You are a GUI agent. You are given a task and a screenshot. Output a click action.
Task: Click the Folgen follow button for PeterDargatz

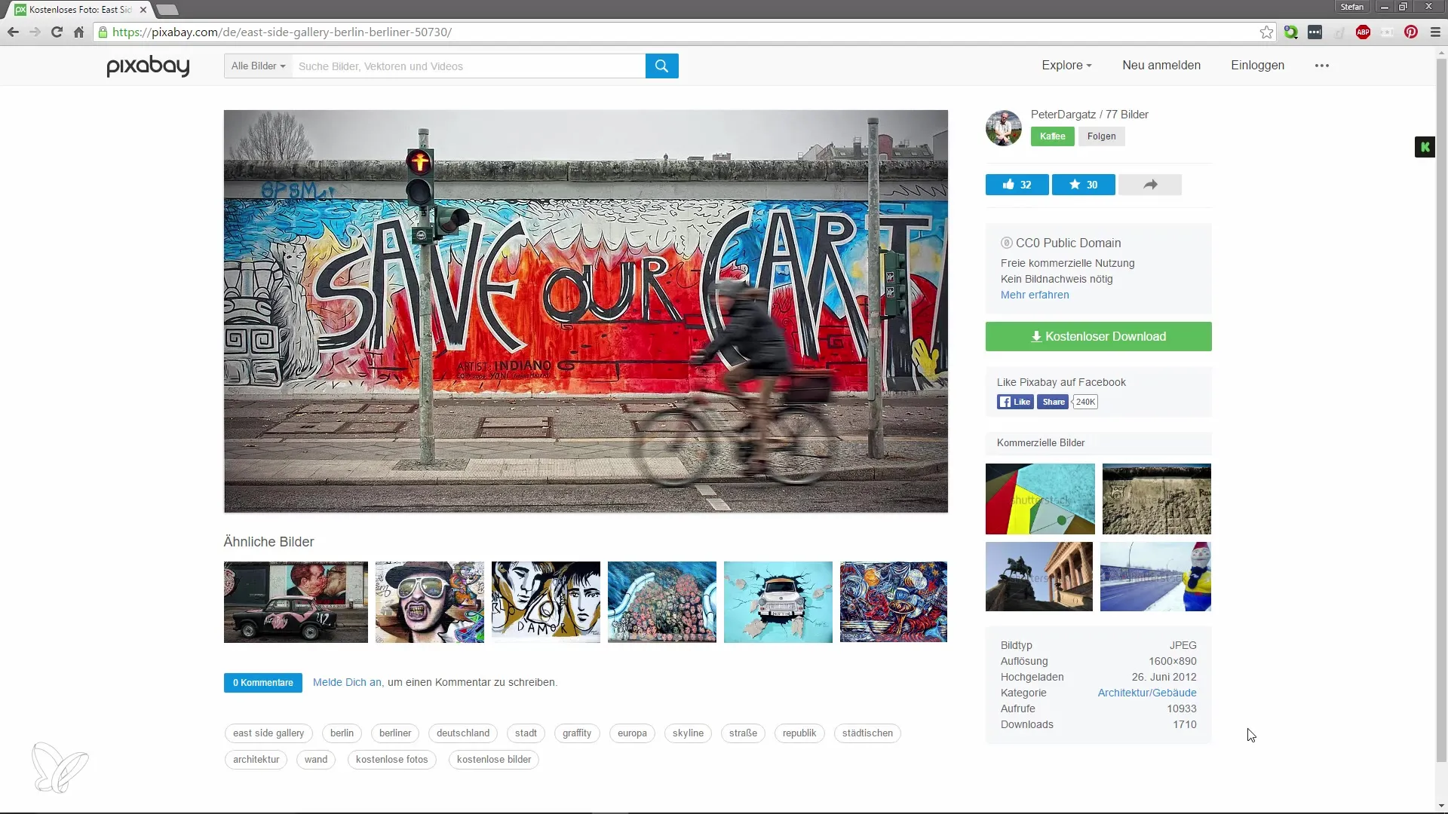(x=1102, y=136)
